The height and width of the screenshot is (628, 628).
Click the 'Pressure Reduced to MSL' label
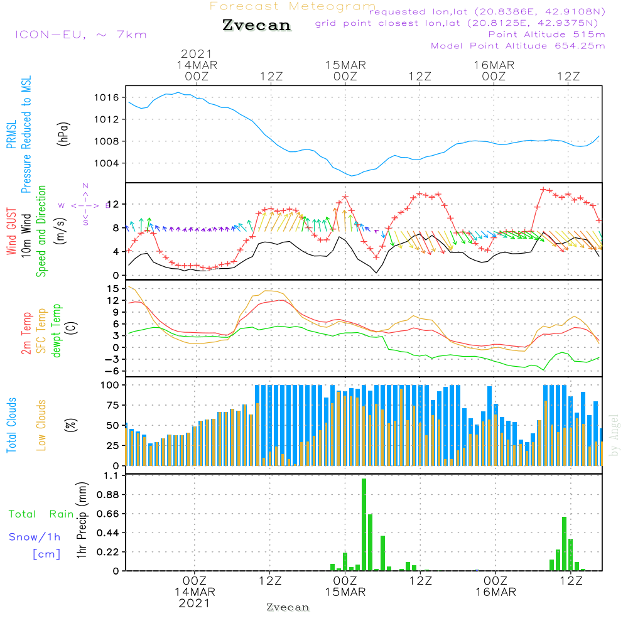point(26,134)
